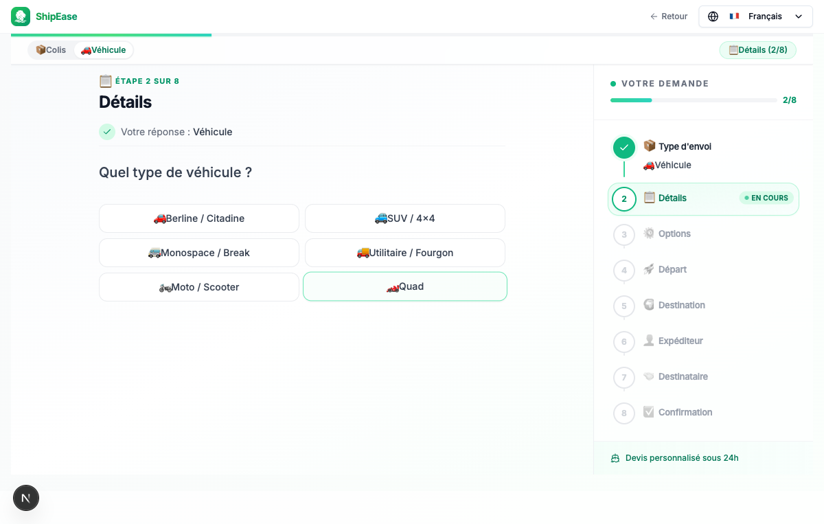Click step 2 number circle in sidebar
This screenshot has height=524, width=824.
click(624, 199)
